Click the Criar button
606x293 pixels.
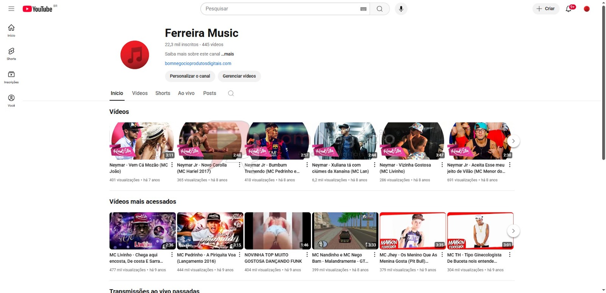point(546,9)
